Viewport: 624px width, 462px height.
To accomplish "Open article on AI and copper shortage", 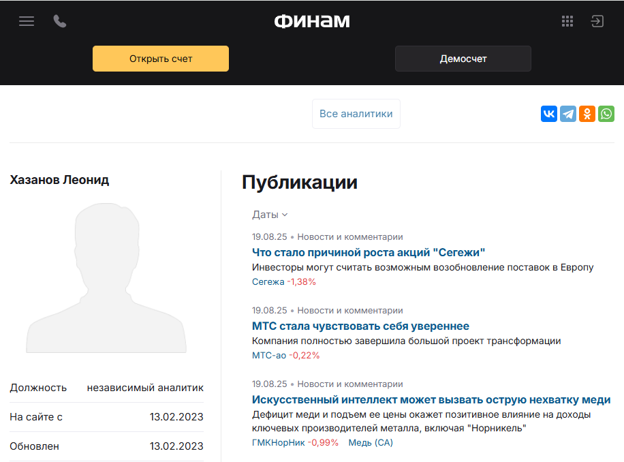I will 431,399.
